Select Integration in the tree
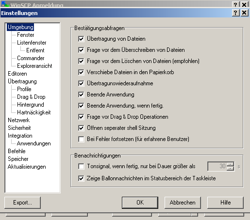 [20, 136]
